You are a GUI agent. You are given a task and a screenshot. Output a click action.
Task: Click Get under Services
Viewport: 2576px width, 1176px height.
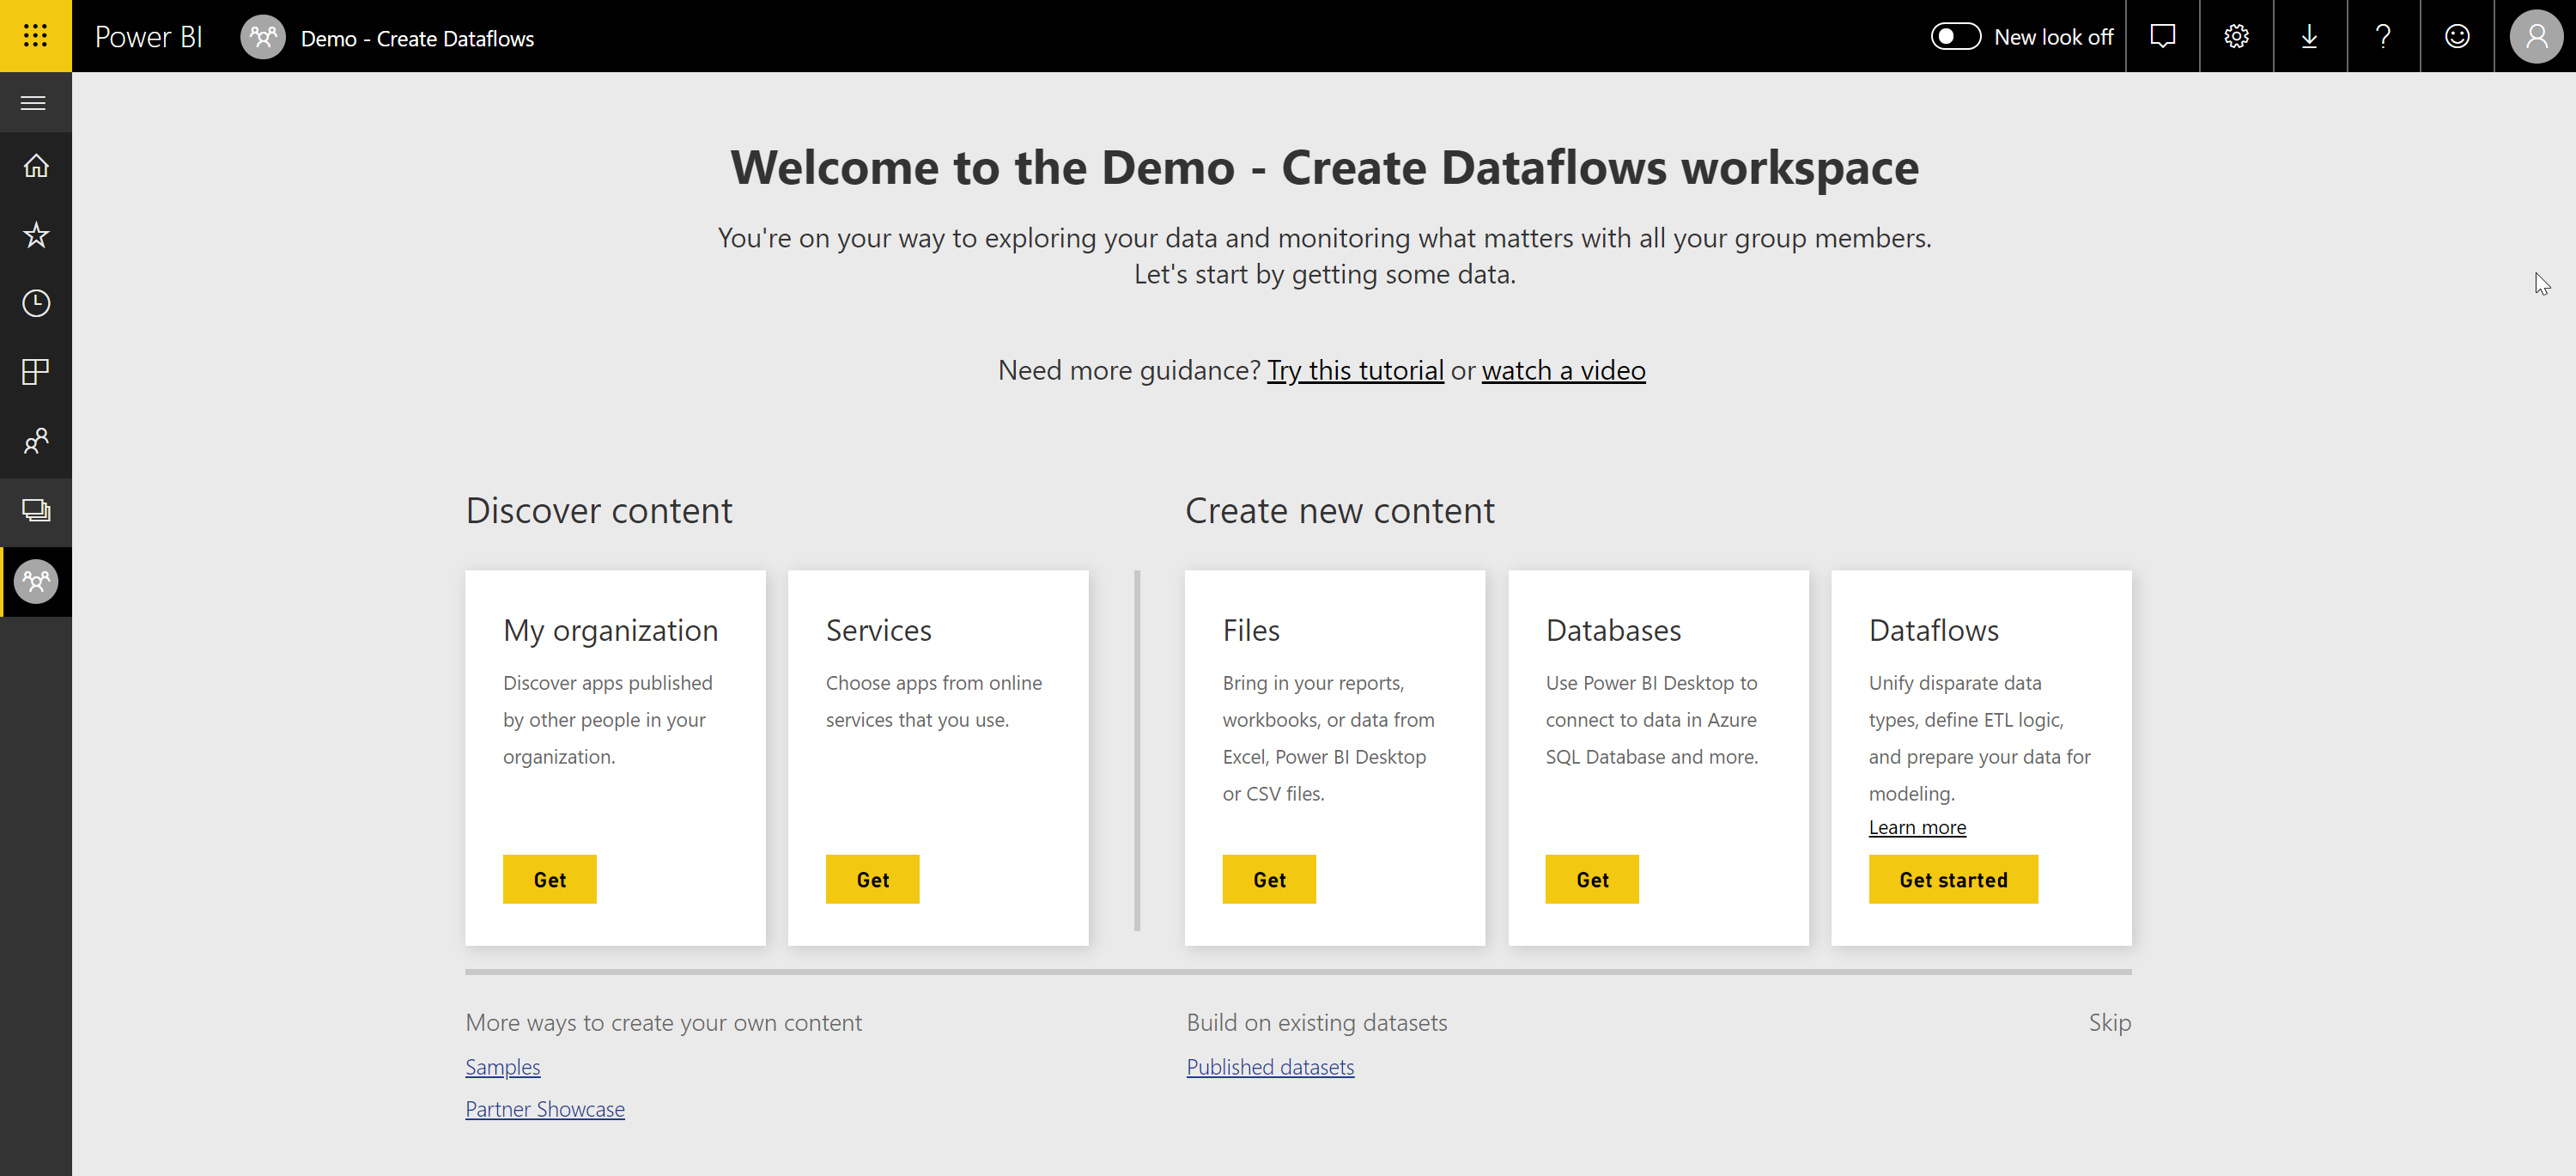click(872, 879)
